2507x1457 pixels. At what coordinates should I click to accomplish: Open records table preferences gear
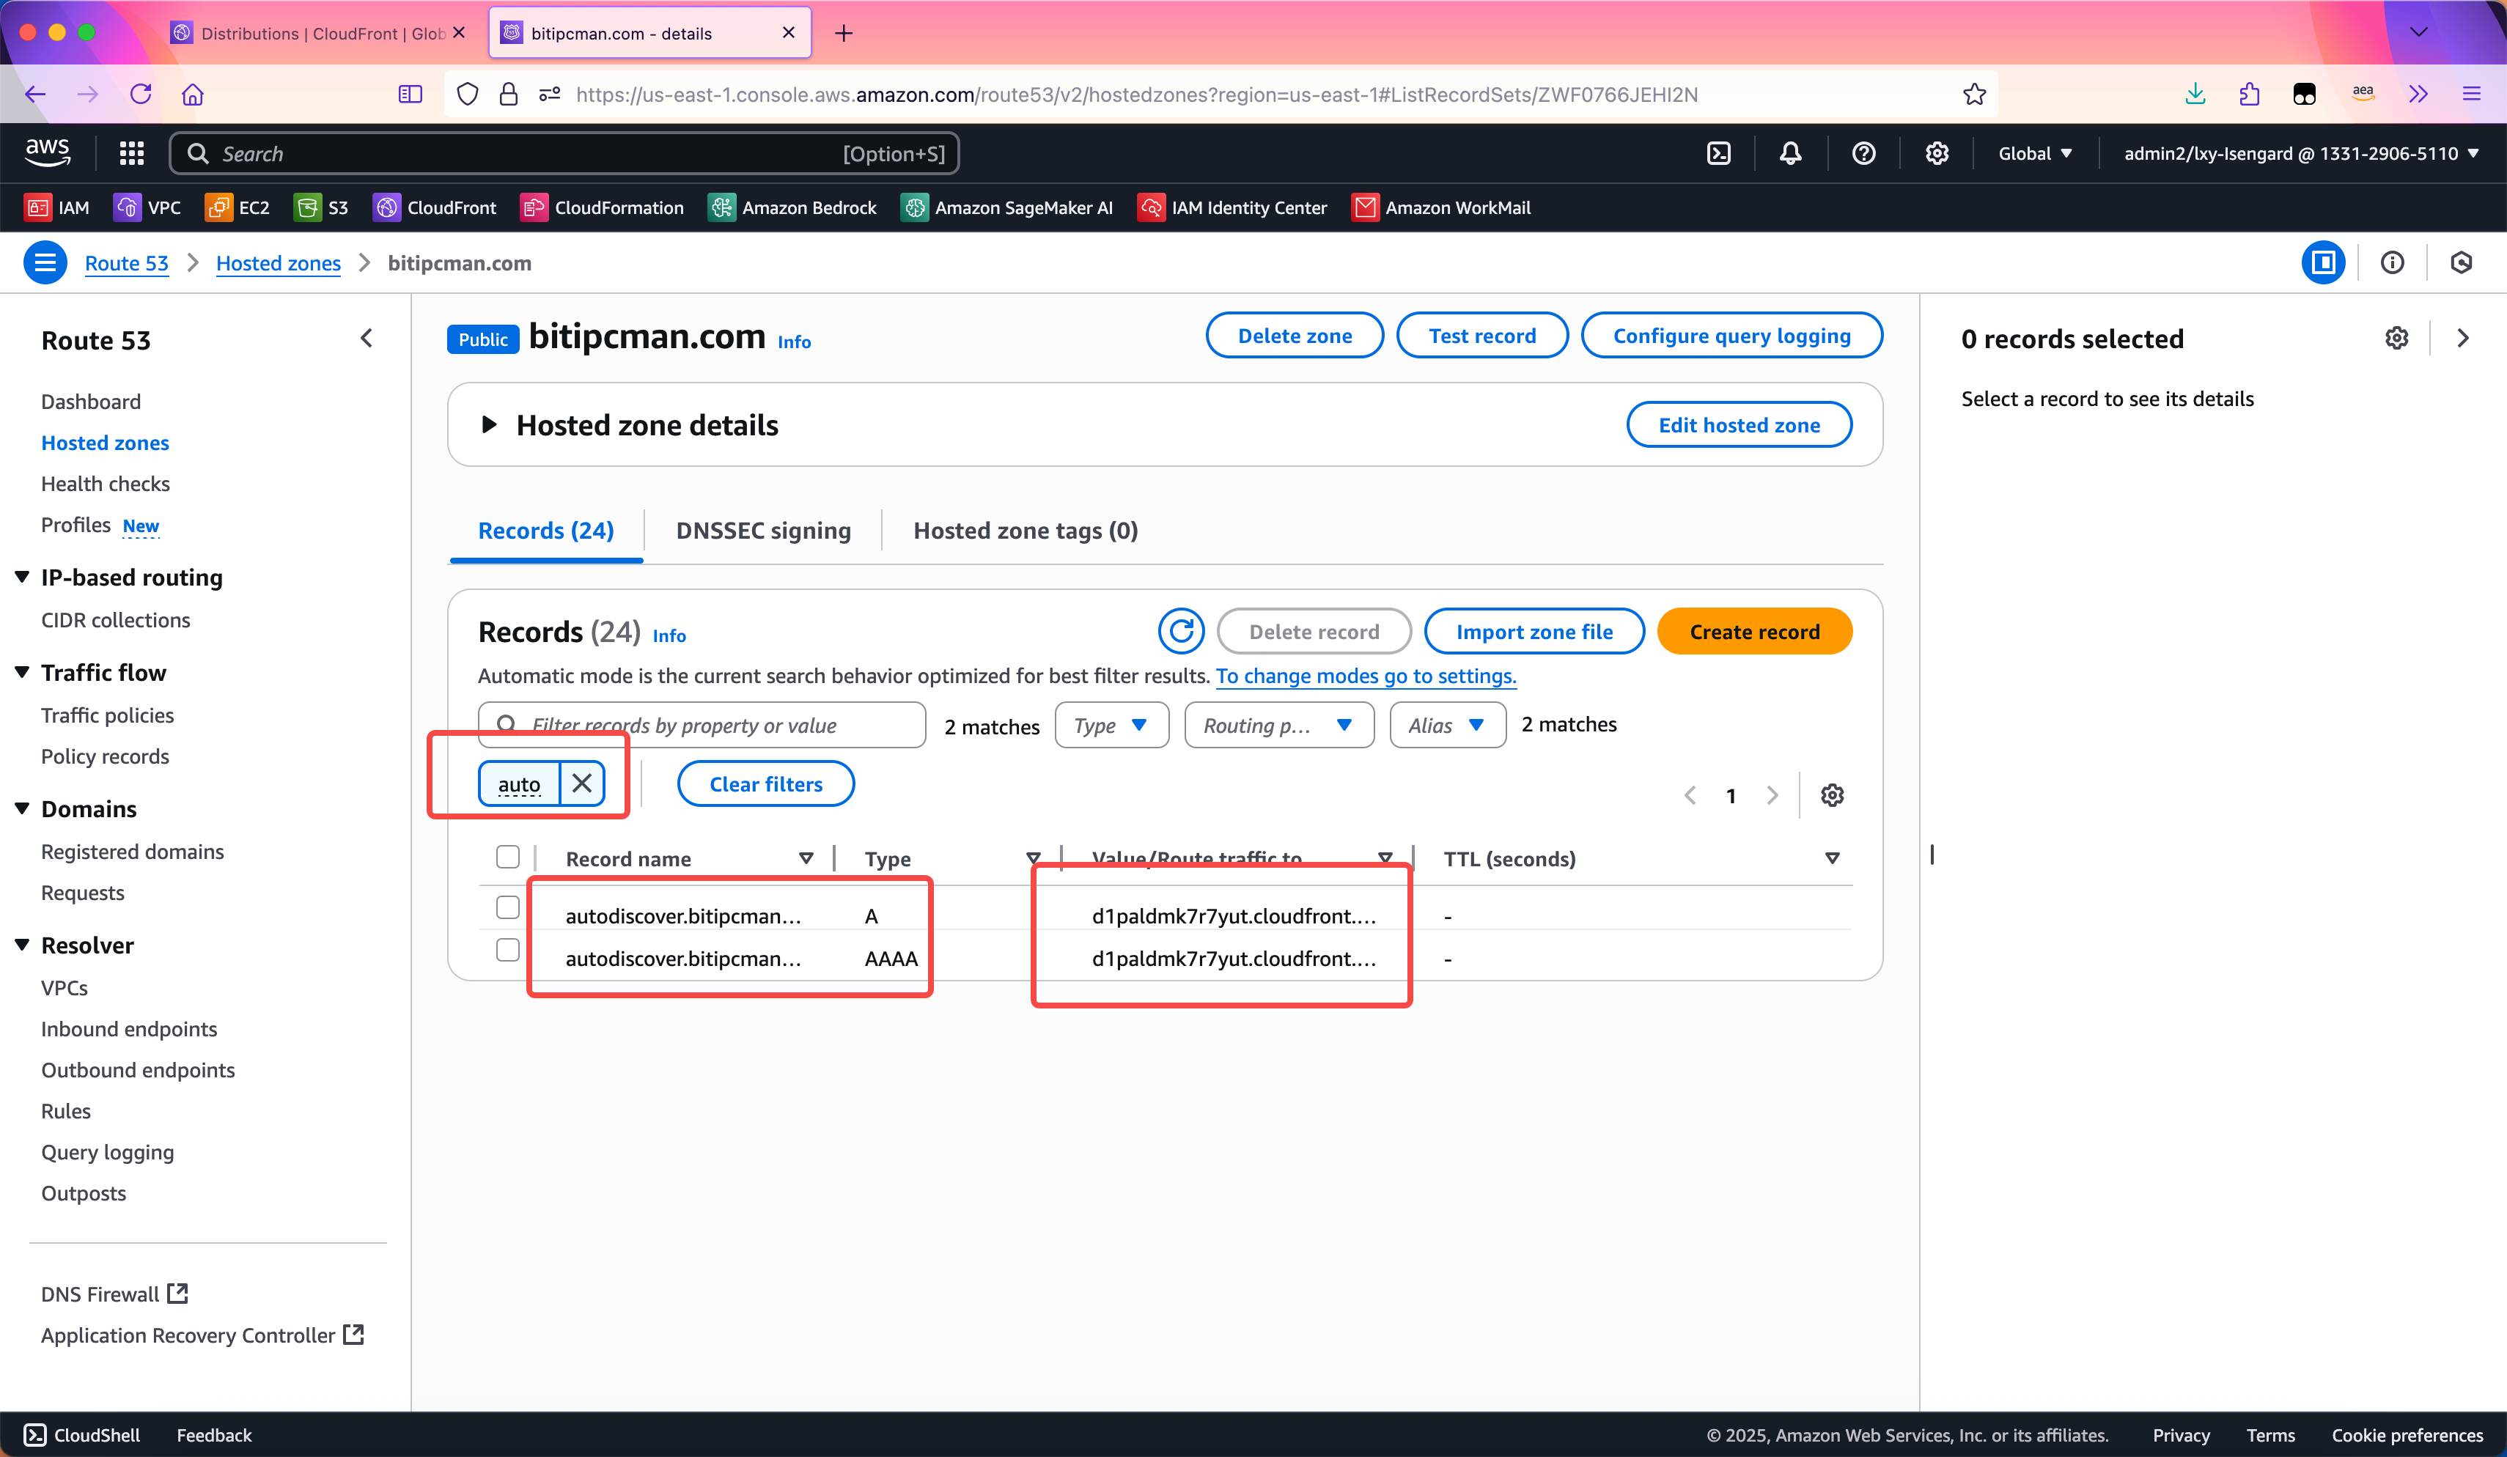(1833, 796)
